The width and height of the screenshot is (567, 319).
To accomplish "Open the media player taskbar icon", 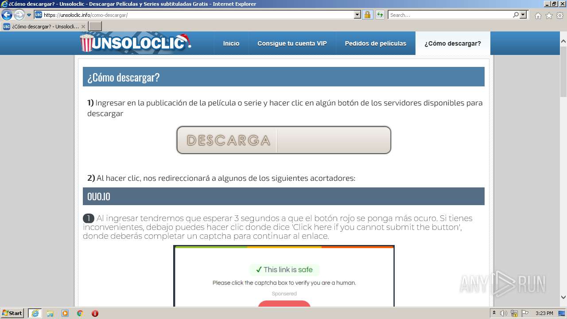I will coord(65,313).
